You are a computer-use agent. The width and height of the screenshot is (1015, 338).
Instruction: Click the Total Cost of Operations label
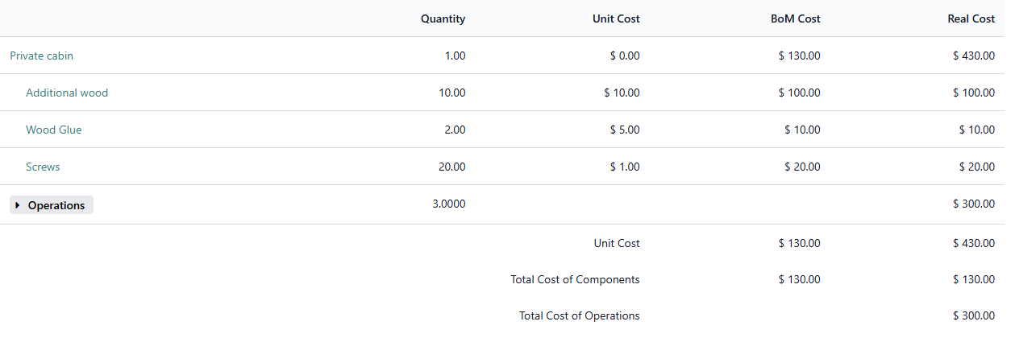click(x=579, y=316)
